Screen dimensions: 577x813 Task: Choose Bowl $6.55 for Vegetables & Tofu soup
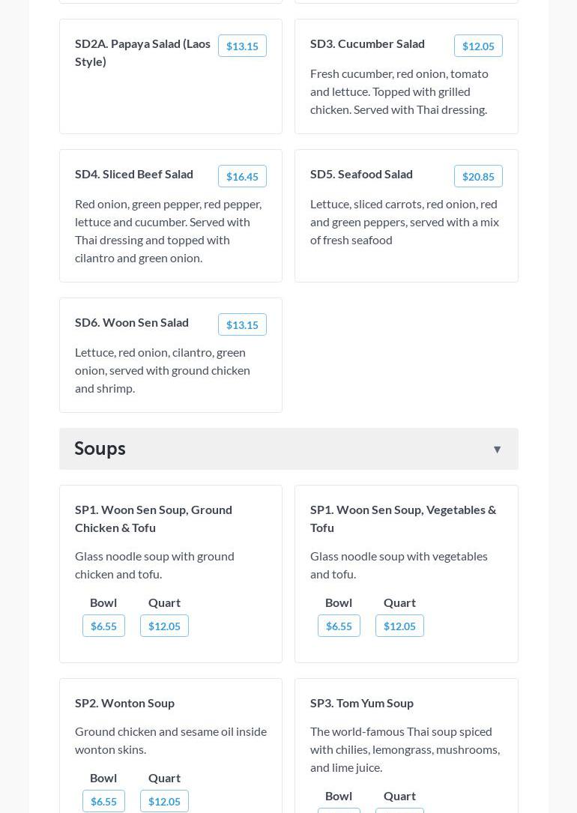coord(339,626)
